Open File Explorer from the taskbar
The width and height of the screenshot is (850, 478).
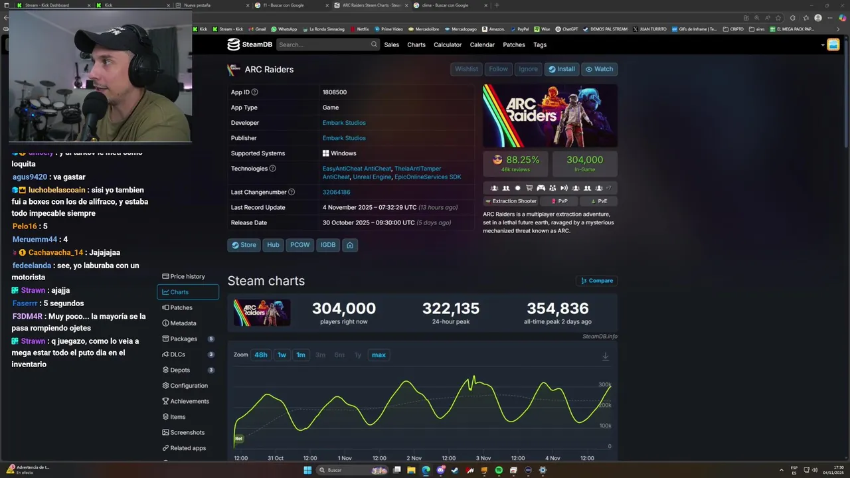(411, 470)
